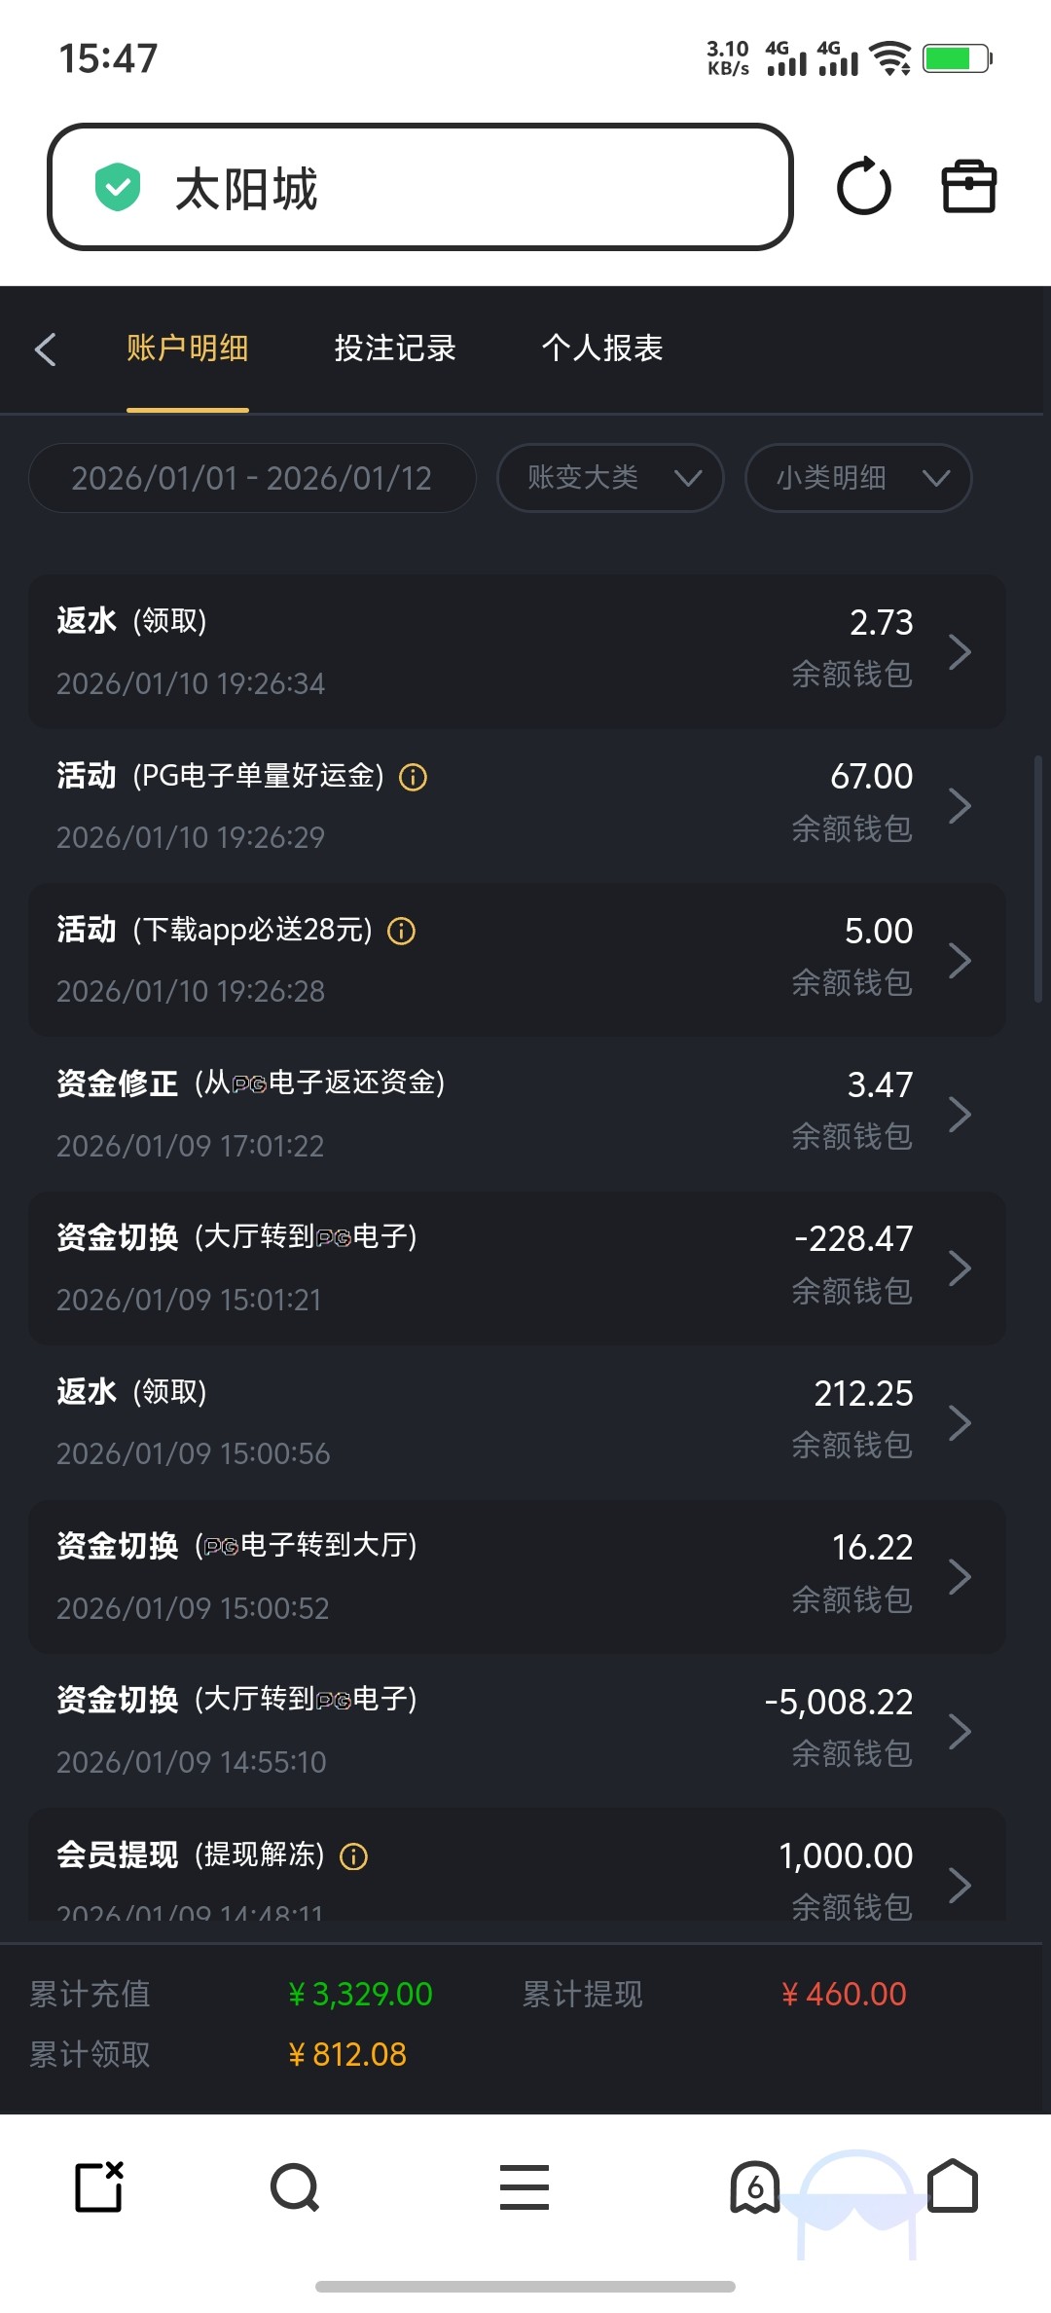Open the browser hamburger menu

point(525,2188)
